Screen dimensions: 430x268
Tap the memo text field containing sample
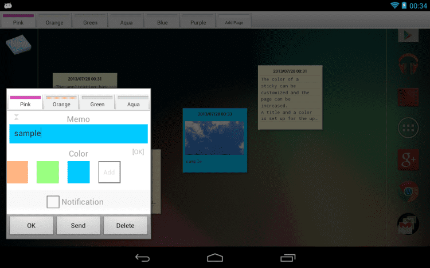[79, 134]
